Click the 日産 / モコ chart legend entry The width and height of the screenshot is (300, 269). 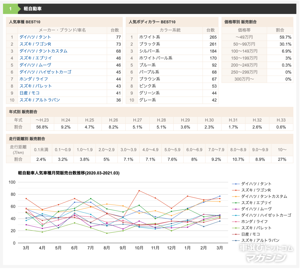coord(246,234)
